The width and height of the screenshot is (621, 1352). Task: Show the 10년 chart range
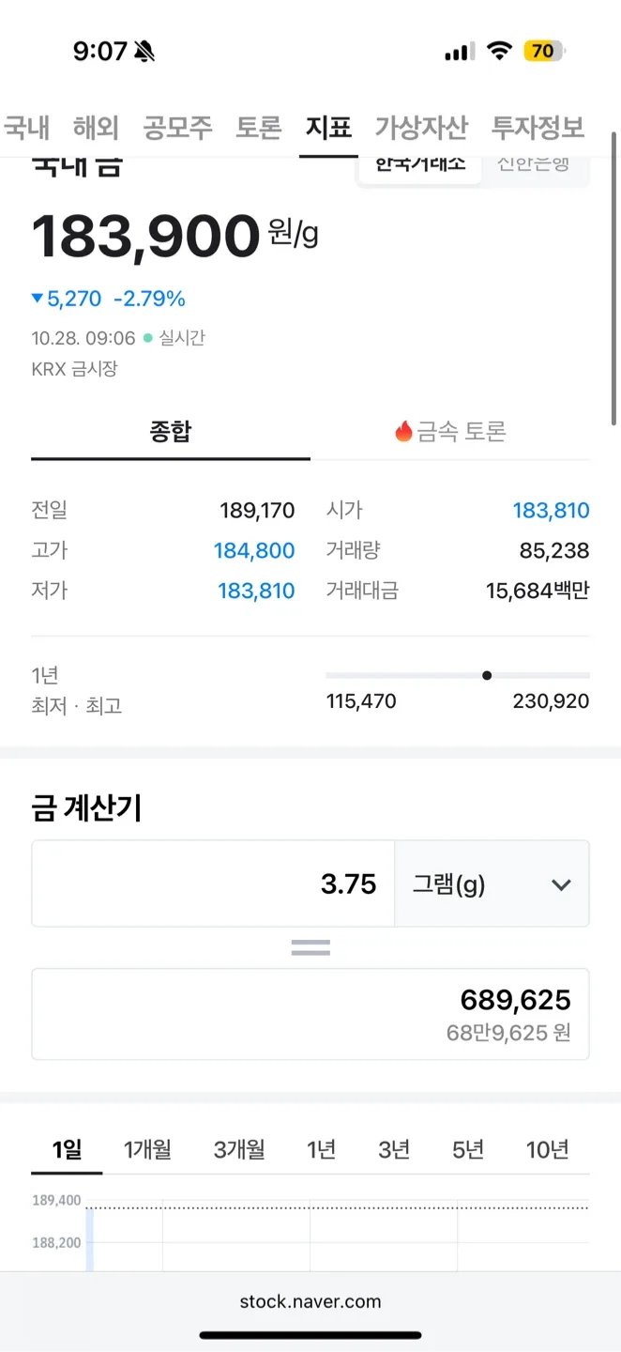tap(547, 1149)
